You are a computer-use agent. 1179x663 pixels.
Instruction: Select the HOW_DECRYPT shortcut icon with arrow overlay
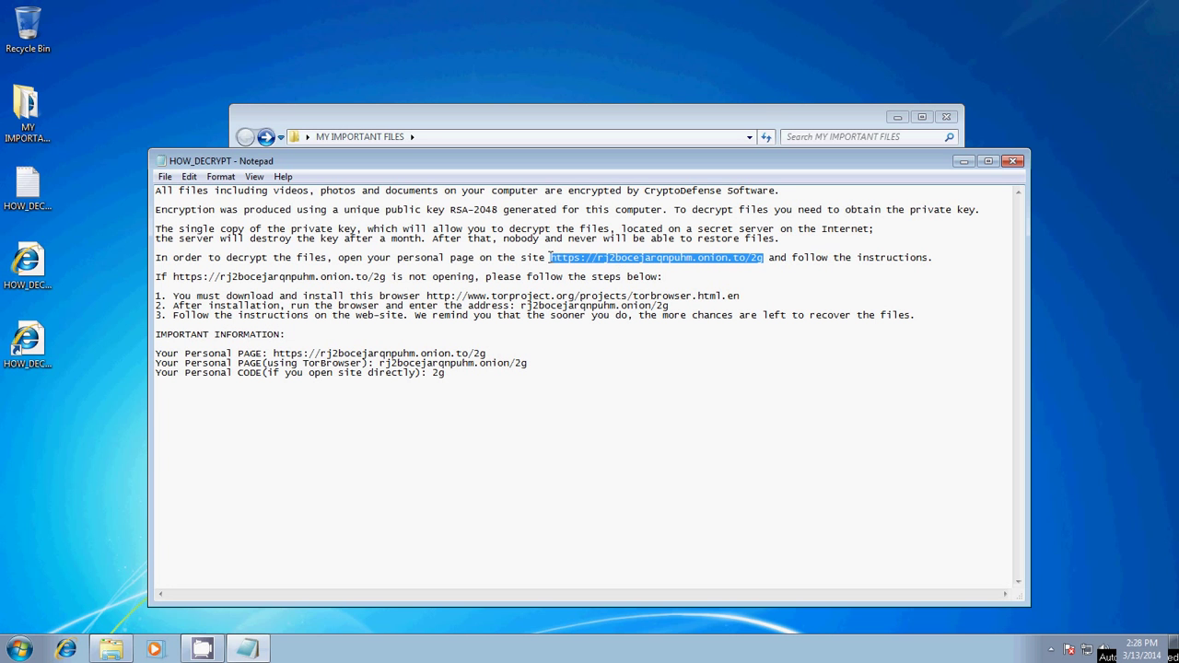28,345
